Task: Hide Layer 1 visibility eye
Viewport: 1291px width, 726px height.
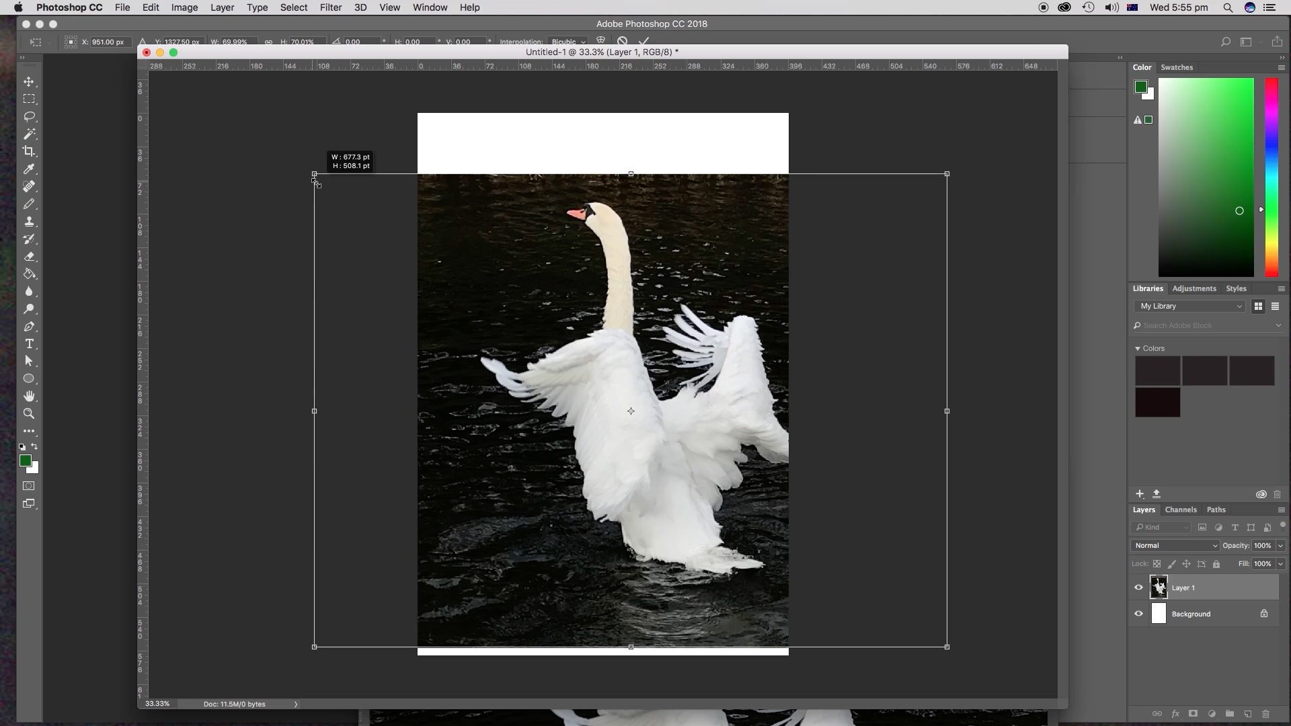Action: tap(1138, 588)
